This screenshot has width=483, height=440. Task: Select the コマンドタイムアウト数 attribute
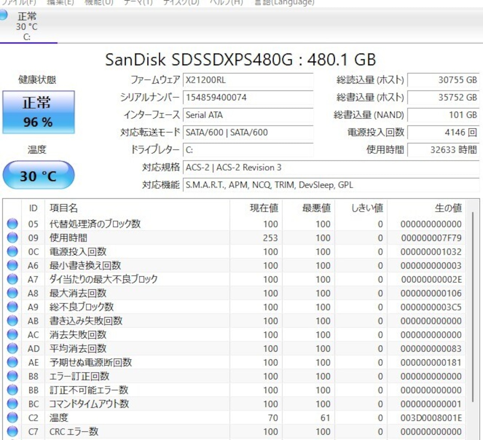[89, 404]
